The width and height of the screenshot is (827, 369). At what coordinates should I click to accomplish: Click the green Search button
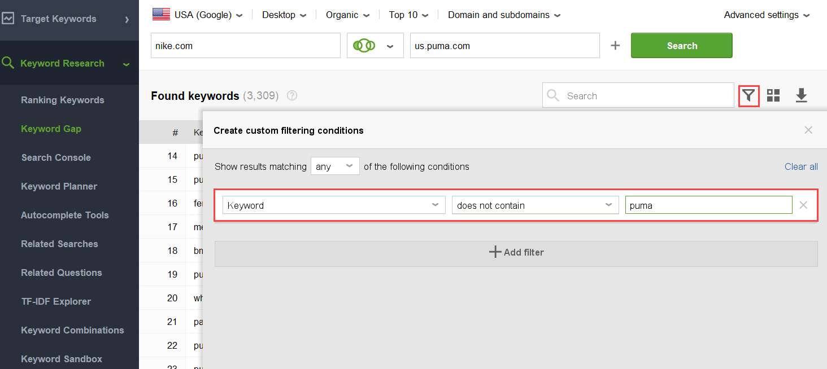[x=682, y=46]
